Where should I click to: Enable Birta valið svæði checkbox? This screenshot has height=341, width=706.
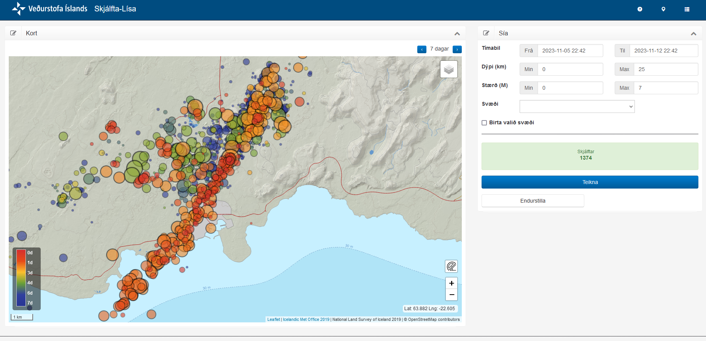[x=484, y=123]
